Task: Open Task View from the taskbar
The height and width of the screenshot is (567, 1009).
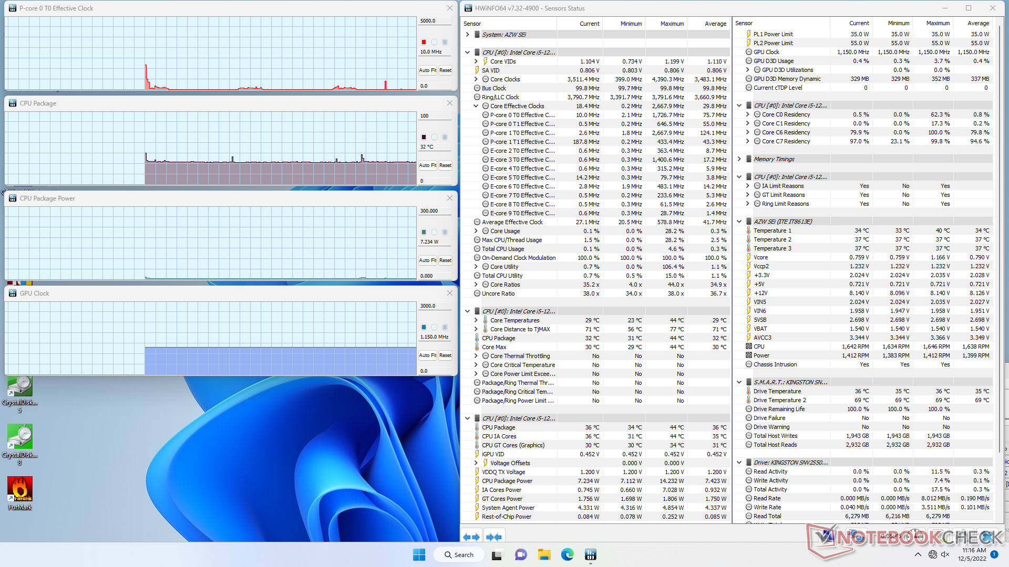Action: [497, 554]
